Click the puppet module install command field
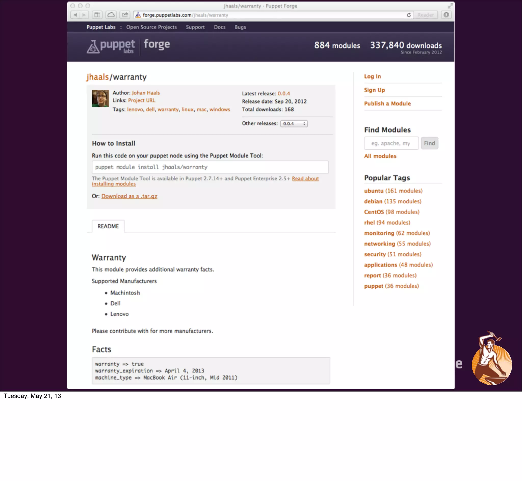The width and height of the screenshot is (522, 481). (x=210, y=167)
